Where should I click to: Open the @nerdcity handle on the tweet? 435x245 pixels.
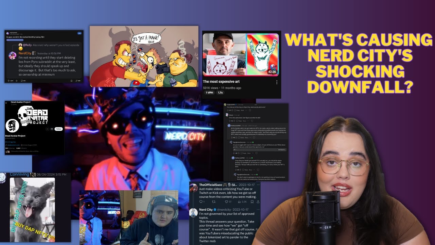224,210
